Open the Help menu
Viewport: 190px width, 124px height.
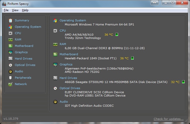25,10
